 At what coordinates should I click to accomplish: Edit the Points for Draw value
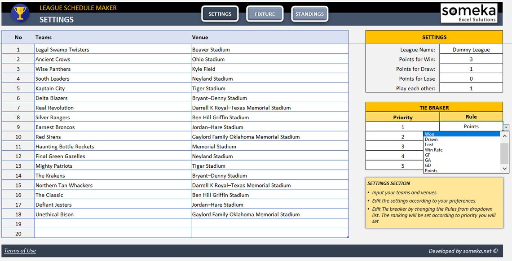click(471, 69)
